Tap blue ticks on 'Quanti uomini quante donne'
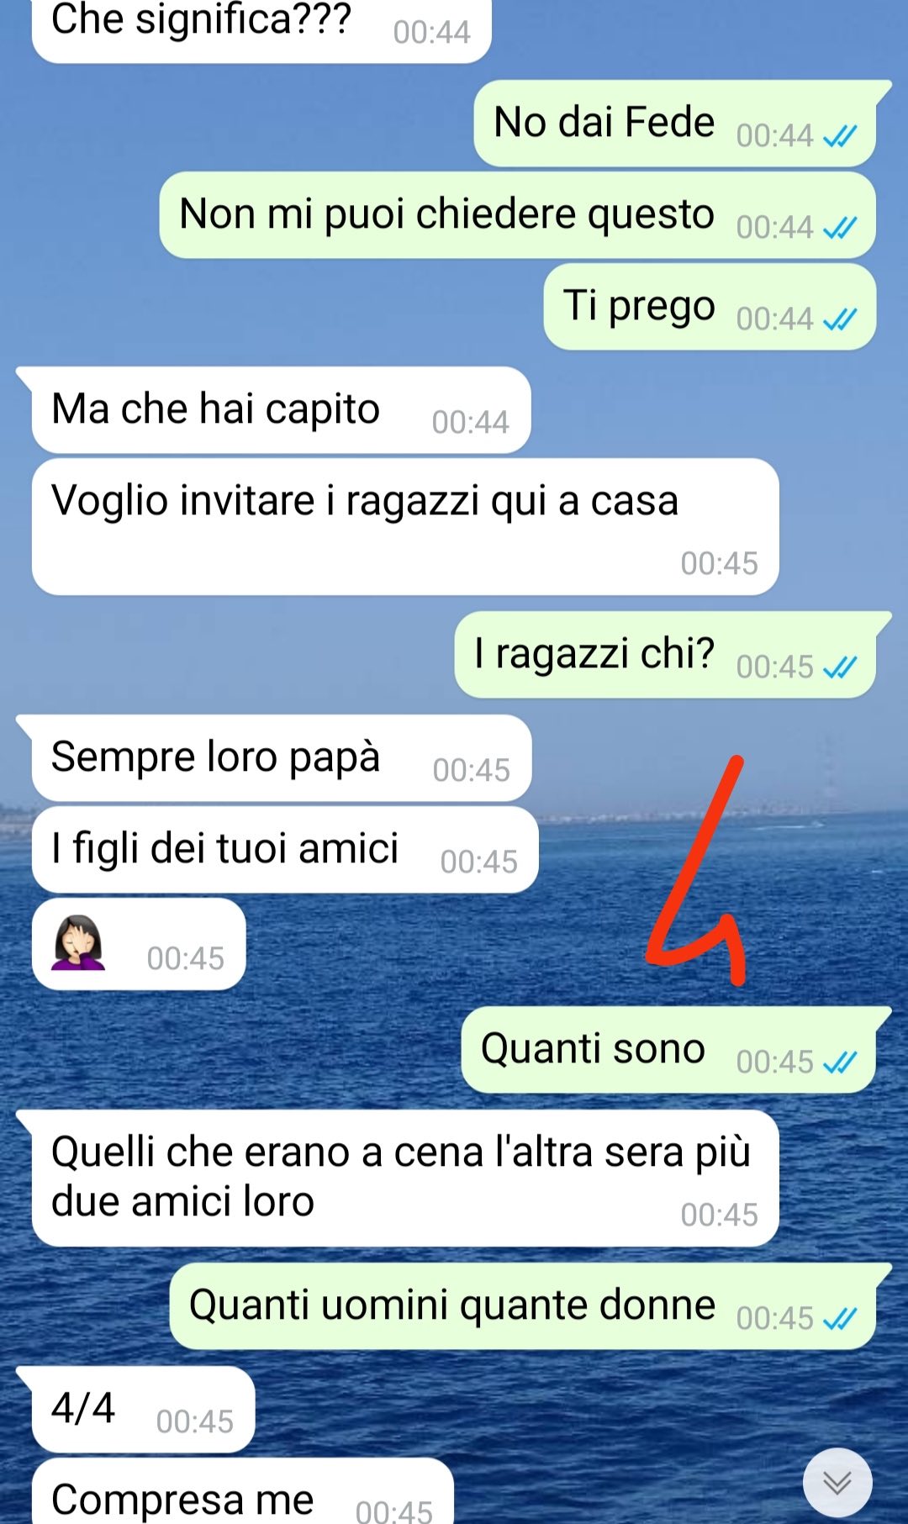 (840, 1319)
